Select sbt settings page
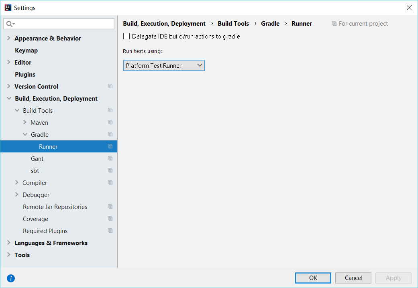418x288 pixels. (x=35, y=170)
